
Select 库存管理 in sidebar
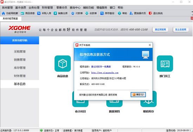tap(20, 68)
